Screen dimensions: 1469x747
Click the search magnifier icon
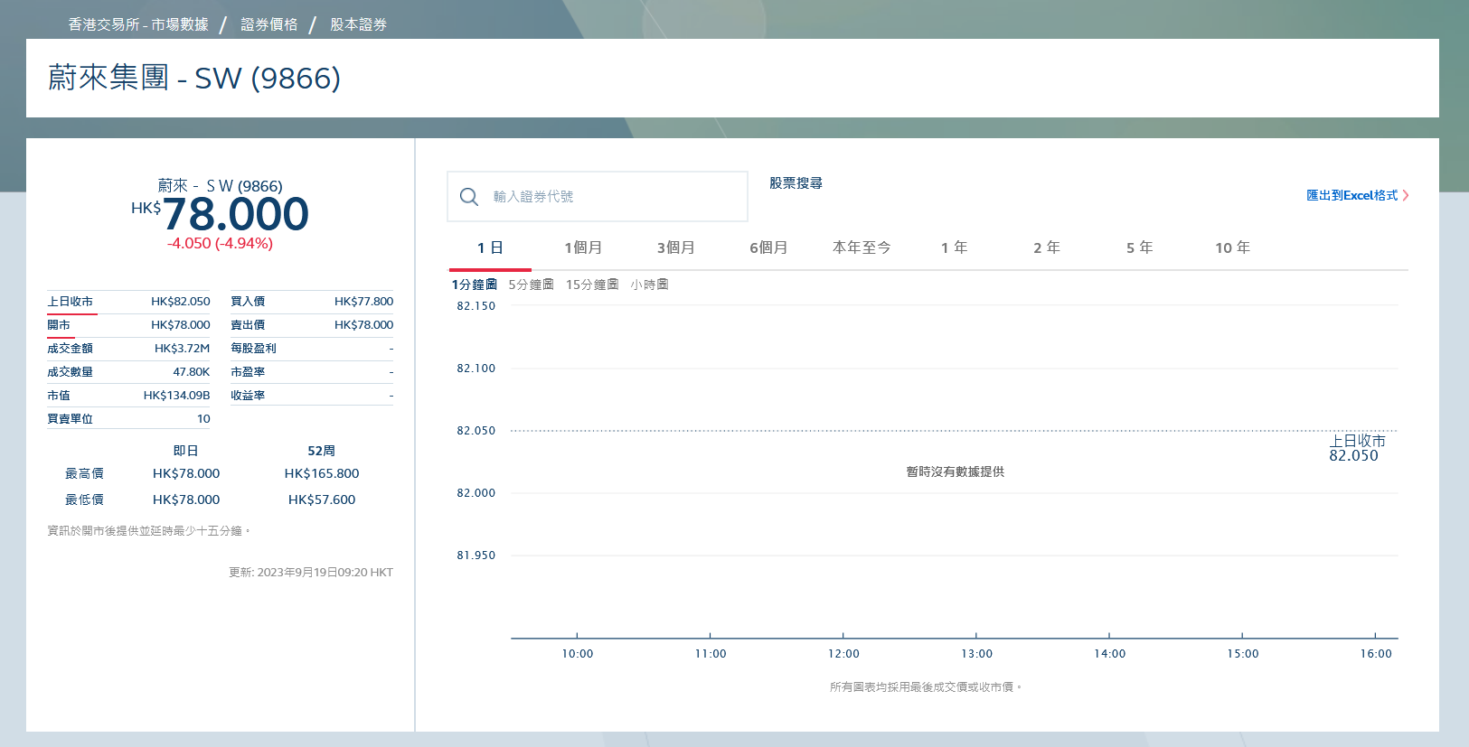click(469, 197)
